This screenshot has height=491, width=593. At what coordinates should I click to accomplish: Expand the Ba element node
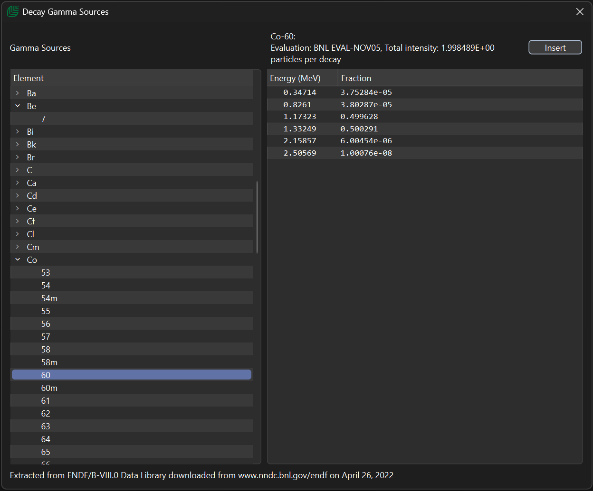(18, 93)
